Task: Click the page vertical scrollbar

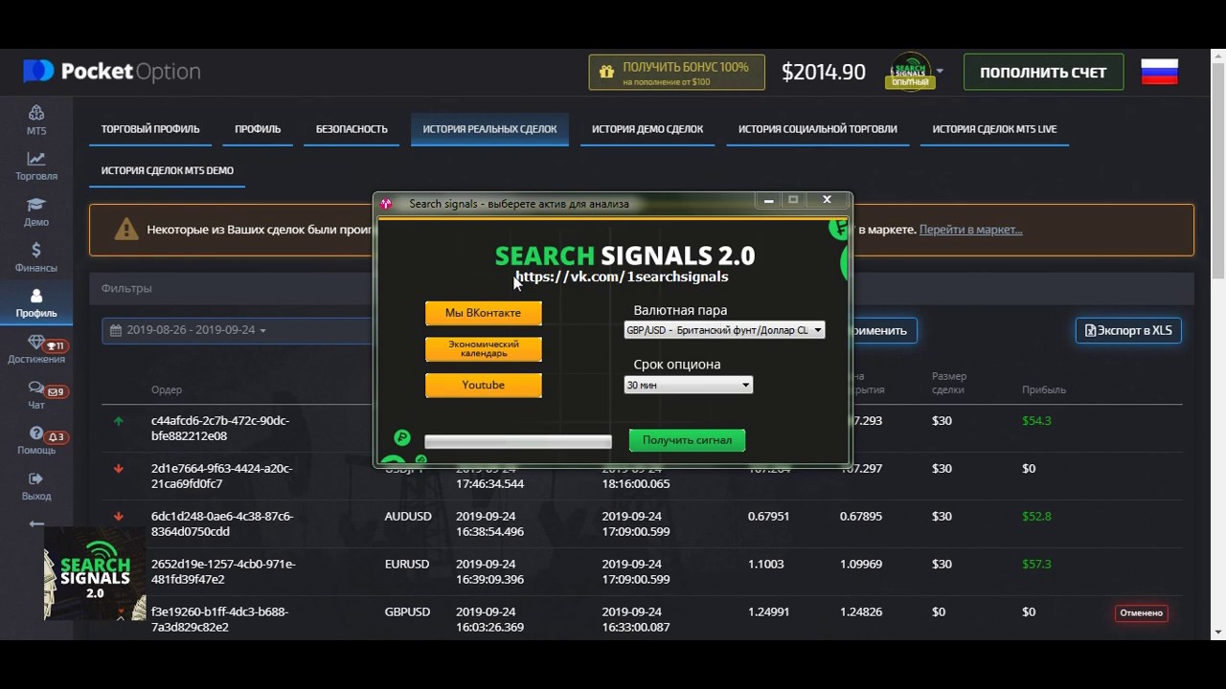Action: [1218, 344]
